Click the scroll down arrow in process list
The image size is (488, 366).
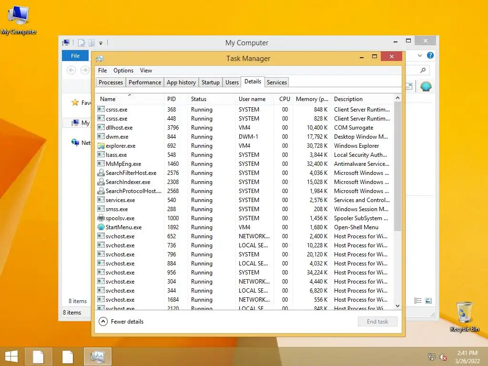pos(397,306)
